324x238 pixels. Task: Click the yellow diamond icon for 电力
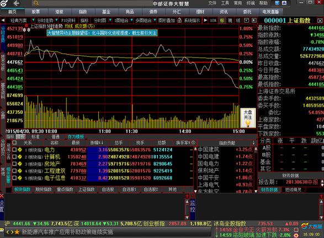coord(20,150)
